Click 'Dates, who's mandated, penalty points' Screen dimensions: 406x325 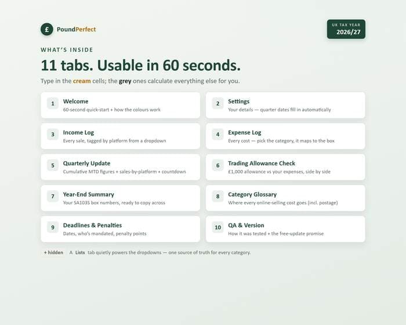pyautogui.click(x=104, y=233)
